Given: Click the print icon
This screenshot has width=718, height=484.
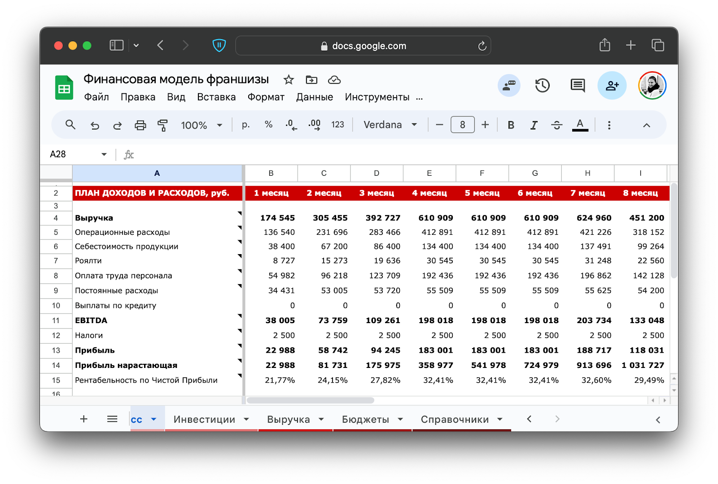Looking at the screenshot, I should click(x=140, y=125).
